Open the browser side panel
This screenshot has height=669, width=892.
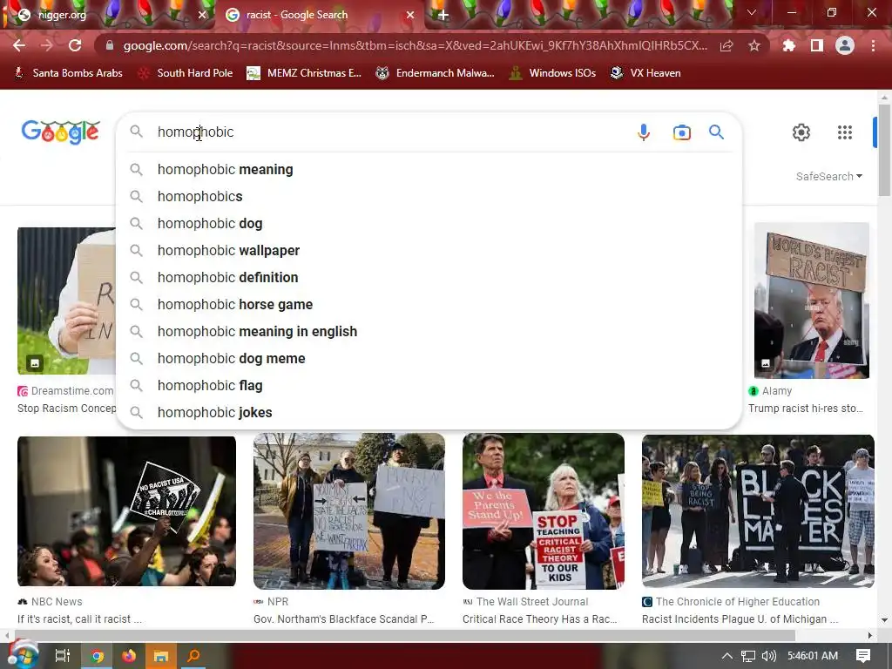817,45
